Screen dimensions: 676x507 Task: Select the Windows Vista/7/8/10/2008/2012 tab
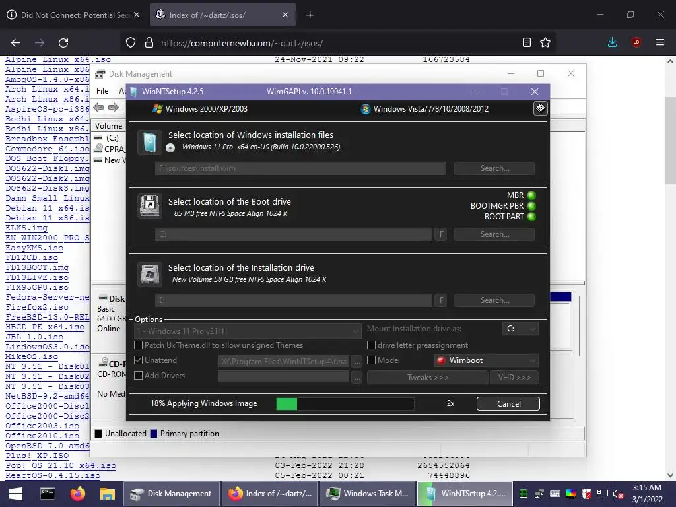point(425,109)
